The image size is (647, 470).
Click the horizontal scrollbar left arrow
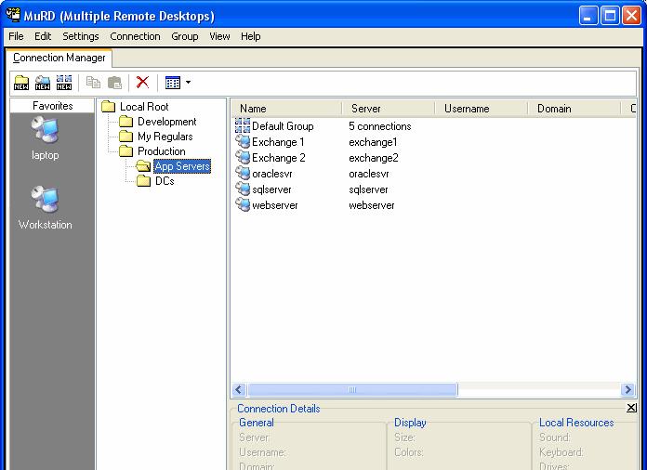(x=239, y=389)
